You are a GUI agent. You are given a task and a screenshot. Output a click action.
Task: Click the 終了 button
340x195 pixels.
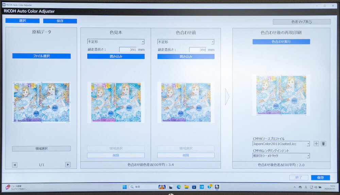[x=299, y=177]
